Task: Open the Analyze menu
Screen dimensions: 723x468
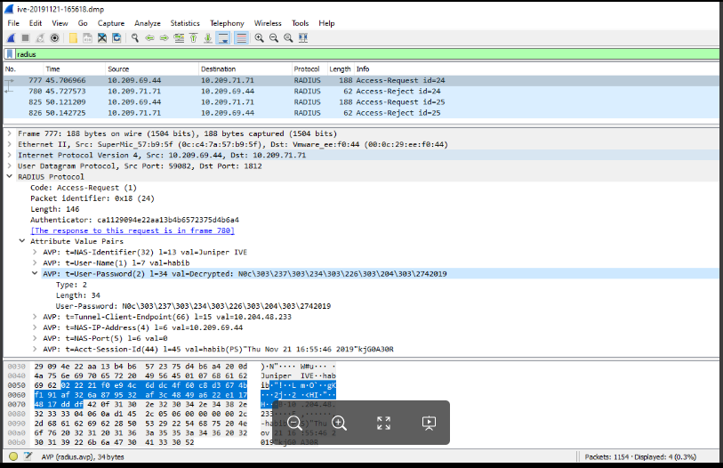Action: (148, 23)
